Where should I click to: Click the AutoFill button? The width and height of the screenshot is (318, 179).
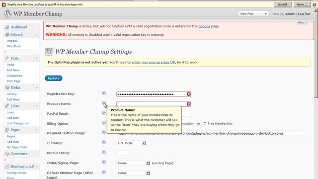pyautogui.click(x=283, y=4)
